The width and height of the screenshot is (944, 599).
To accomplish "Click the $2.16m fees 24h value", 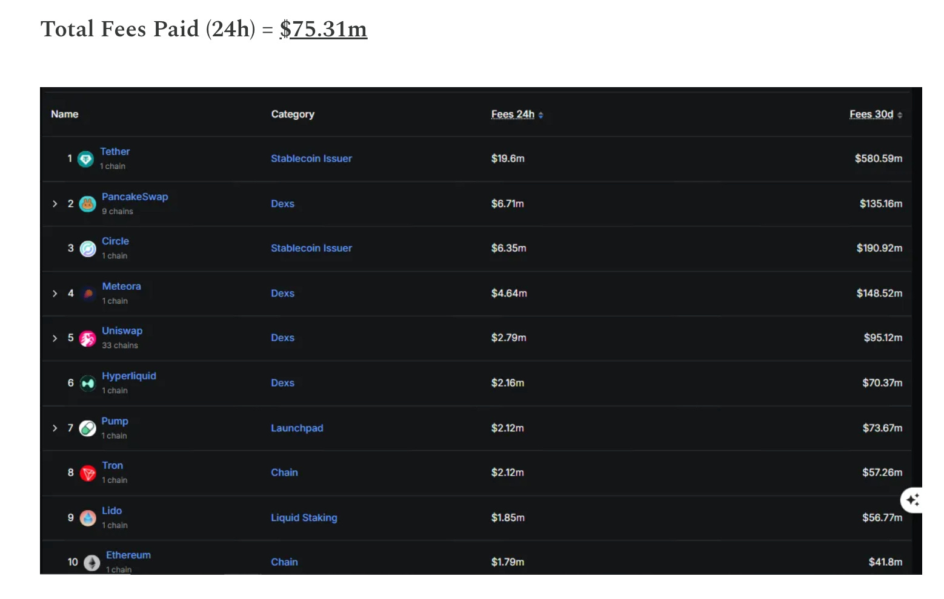I will click(x=508, y=383).
